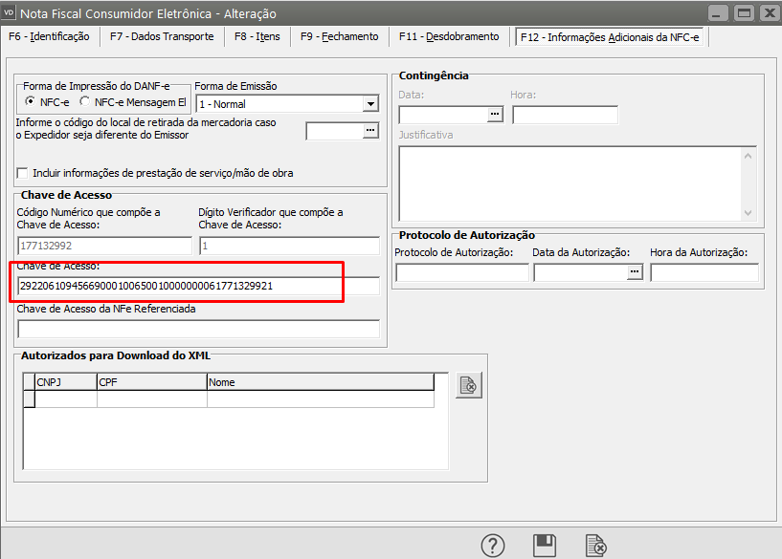This screenshot has height=559, width=782.
Task: Open help with the question mark icon
Action: pyautogui.click(x=493, y=546)
